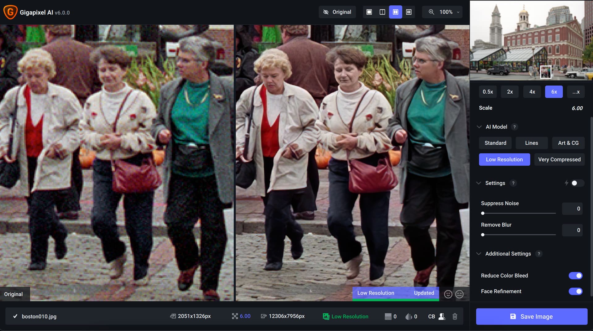The height and width of the screenshot is (331, 593).
Task: Click the face refinement person icon in file row
Action: [442, 316]
